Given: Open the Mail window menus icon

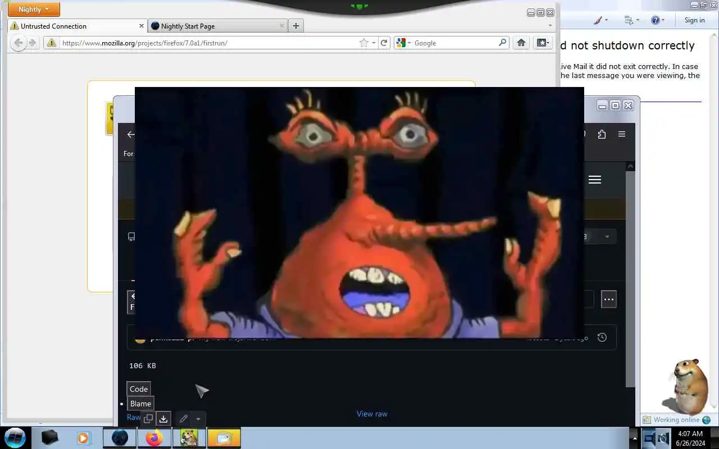Looking at the screenshot, I should [631, 20].
